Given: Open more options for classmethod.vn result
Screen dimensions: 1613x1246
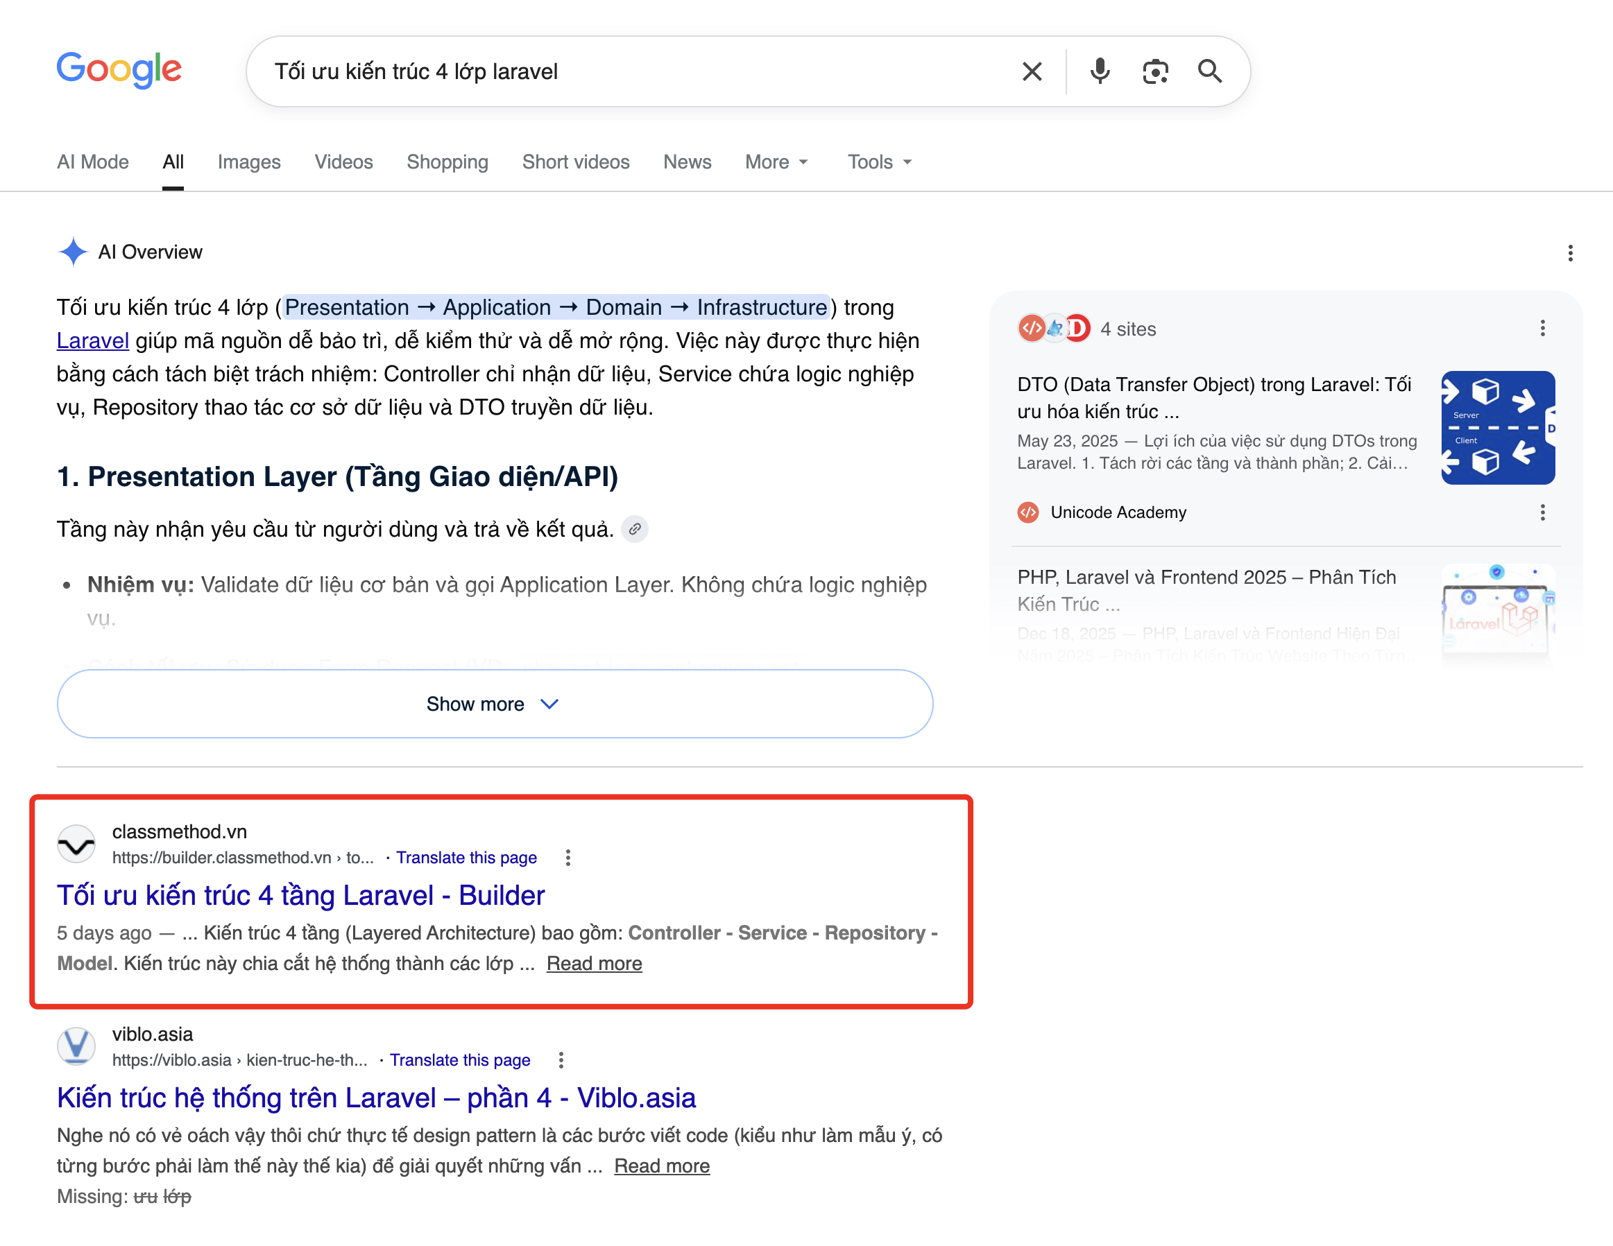Looking at the screenshot, I should [x=567, y=858].
